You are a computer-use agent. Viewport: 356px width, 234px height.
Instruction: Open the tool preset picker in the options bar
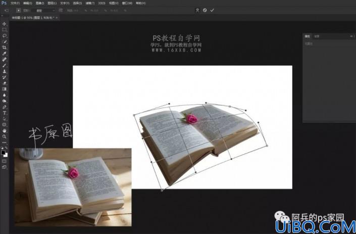click(7, 11)
